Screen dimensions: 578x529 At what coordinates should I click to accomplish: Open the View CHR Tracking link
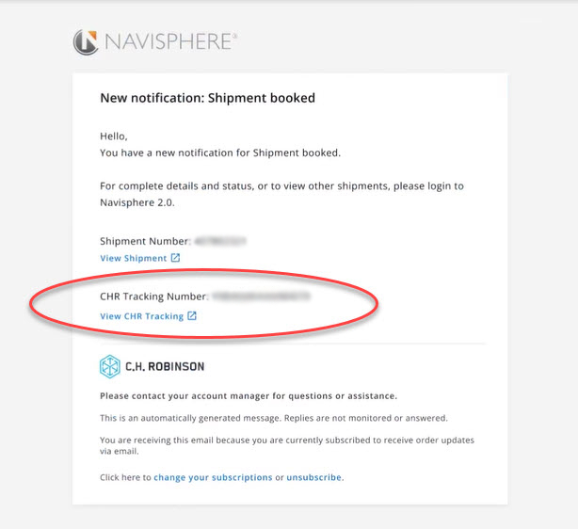pos(141,316)
